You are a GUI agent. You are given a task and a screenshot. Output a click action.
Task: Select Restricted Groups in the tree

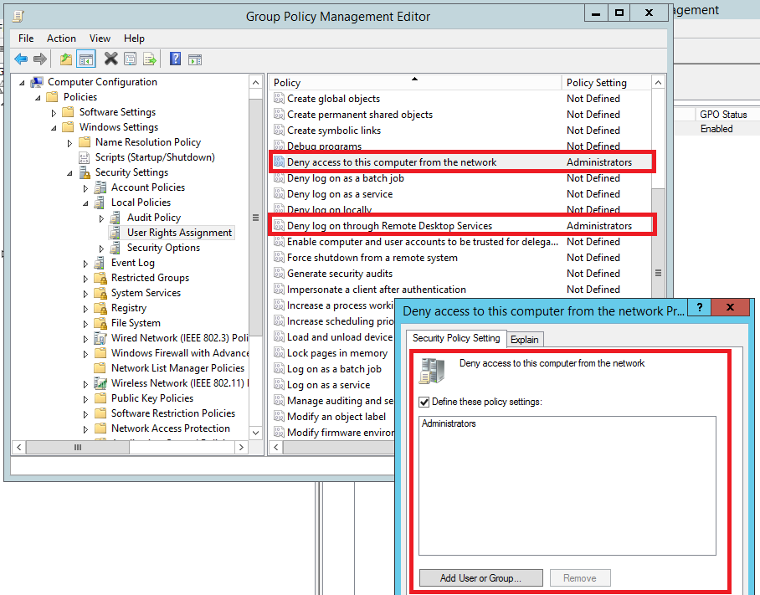point(150,278)
